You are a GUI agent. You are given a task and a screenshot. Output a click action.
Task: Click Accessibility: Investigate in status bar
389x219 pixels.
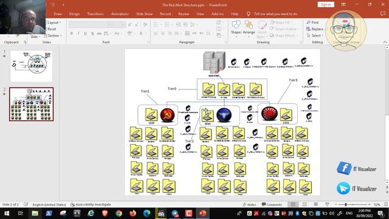tap(91, 204)
